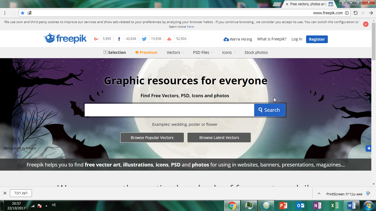Open the Stock photos section

pos(256,52)
